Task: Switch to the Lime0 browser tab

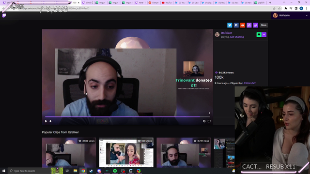Action: coord(88,3)
